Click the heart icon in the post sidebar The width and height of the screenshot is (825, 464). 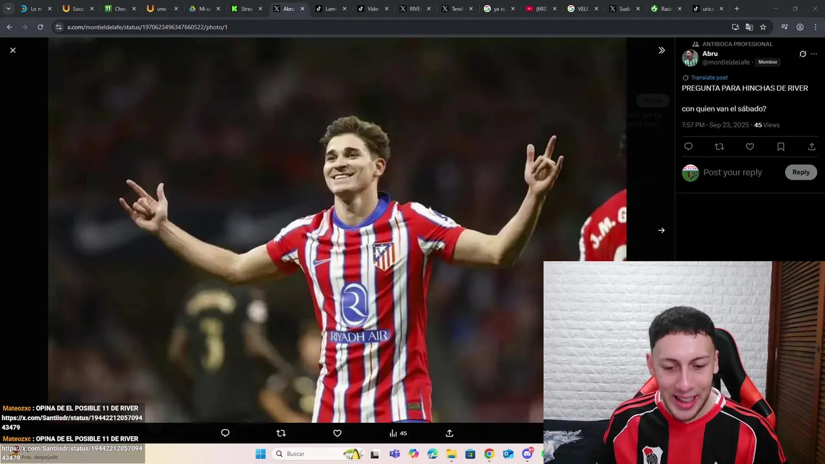pos(750,147)
